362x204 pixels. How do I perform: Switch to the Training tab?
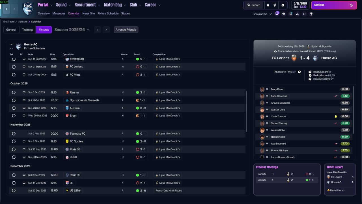(x=27, y=30)
